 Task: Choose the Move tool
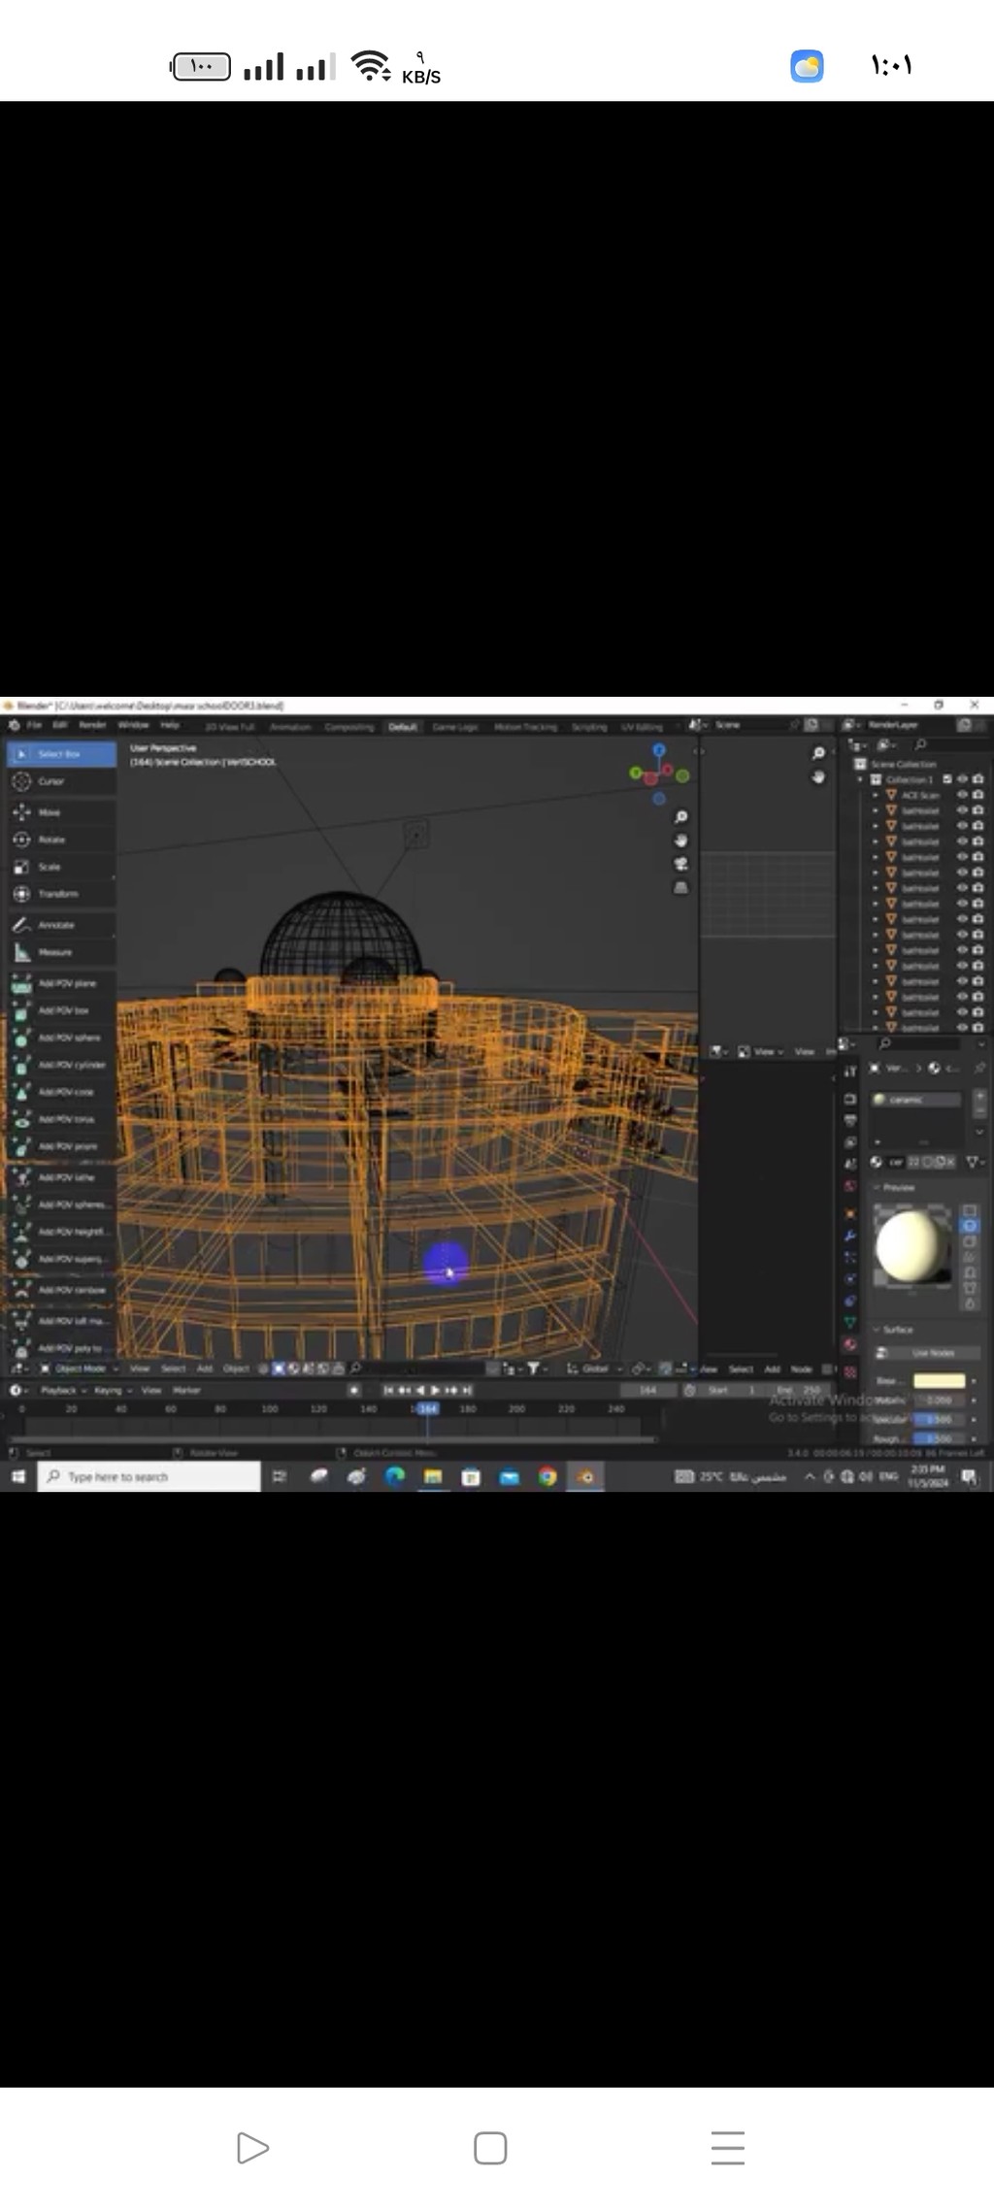[x=61, y=812]
